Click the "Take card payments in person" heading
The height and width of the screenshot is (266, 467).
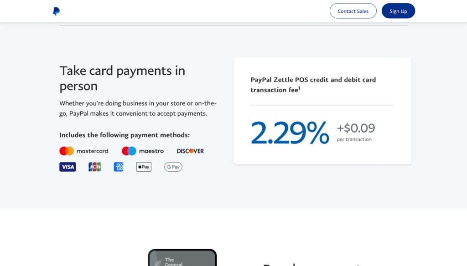tap(122, 78)
